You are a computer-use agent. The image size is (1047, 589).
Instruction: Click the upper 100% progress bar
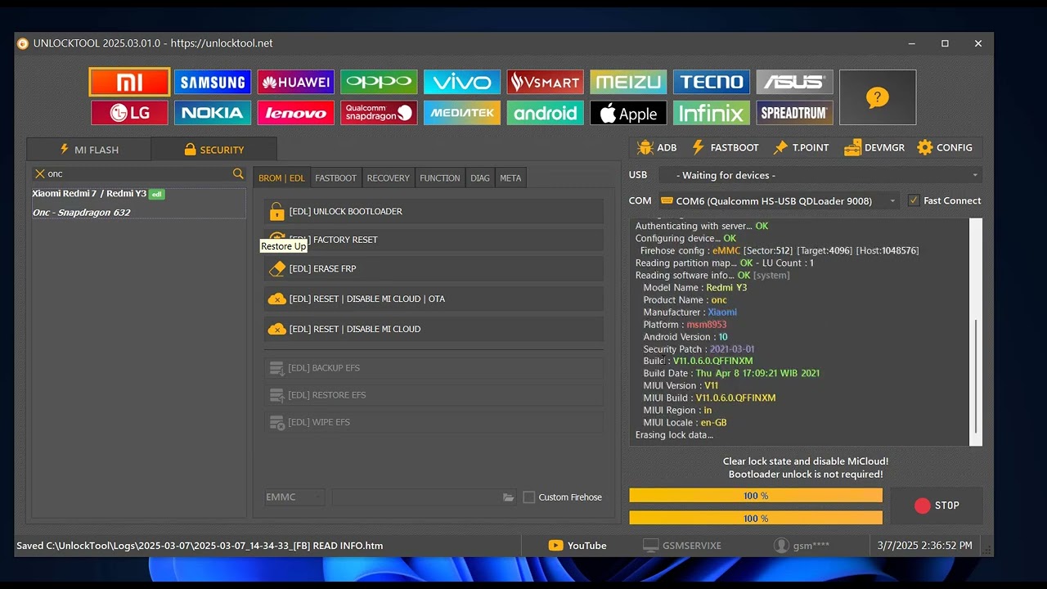click(756, 496)
